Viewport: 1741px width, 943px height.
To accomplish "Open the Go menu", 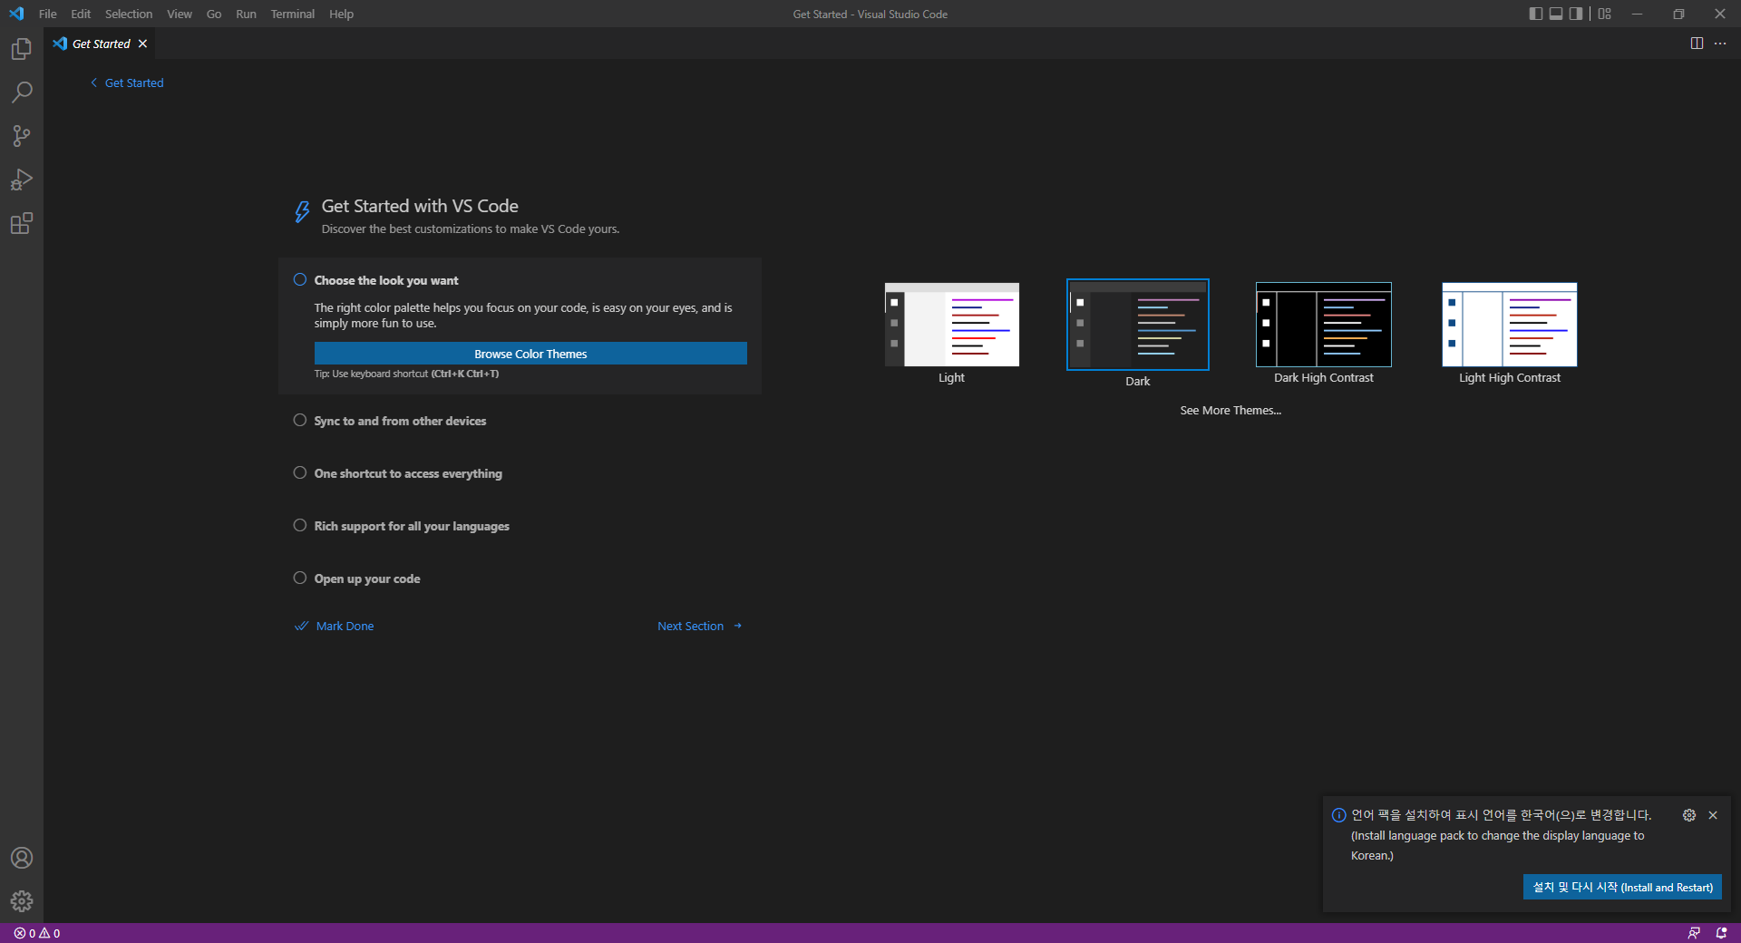I will click(x=214, y=14).
